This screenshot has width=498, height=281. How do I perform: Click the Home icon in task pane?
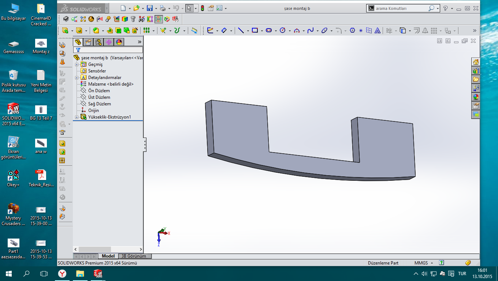point(476,62)
